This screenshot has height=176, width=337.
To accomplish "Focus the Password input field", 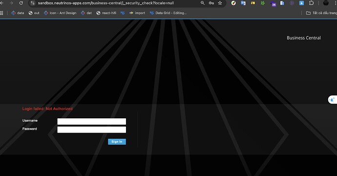I will pyautogui.click(x=91, y=130).
